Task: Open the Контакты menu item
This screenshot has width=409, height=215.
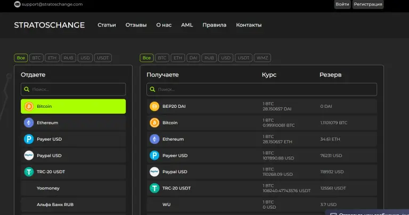Action: (x=249, y=25)
